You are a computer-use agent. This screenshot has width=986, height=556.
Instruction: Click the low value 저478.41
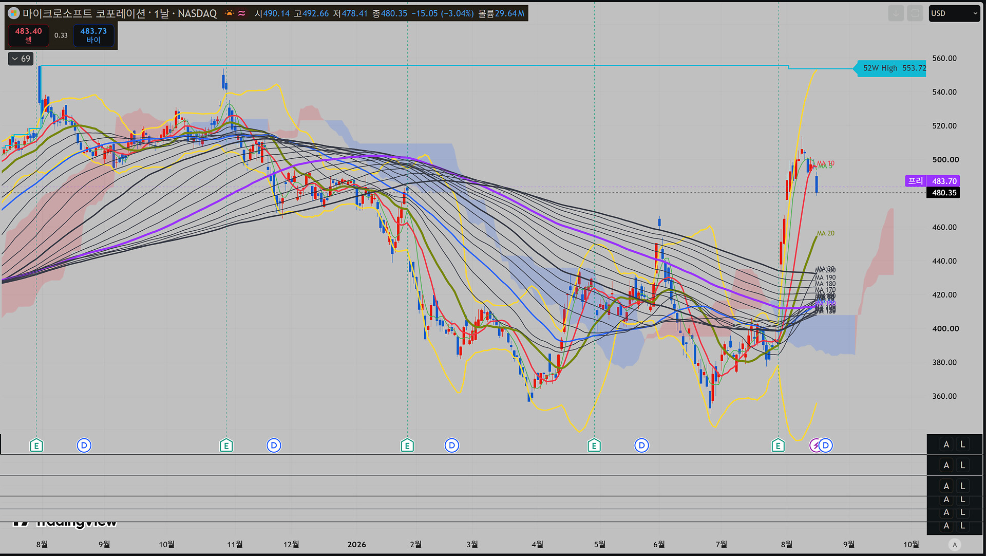[350, 13]
